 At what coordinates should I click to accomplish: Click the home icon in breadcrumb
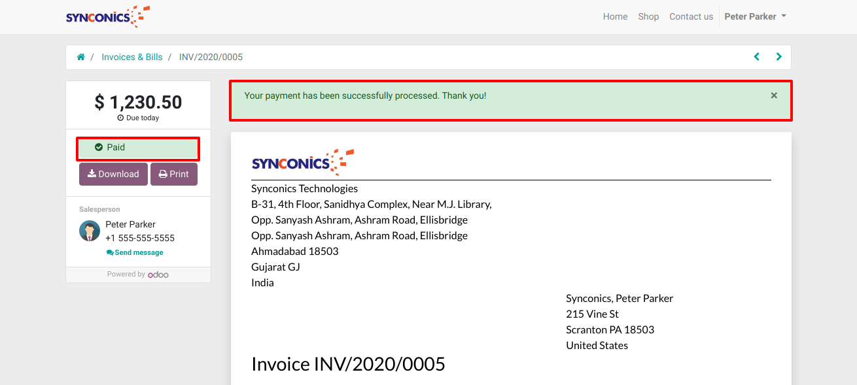point(81,57)
